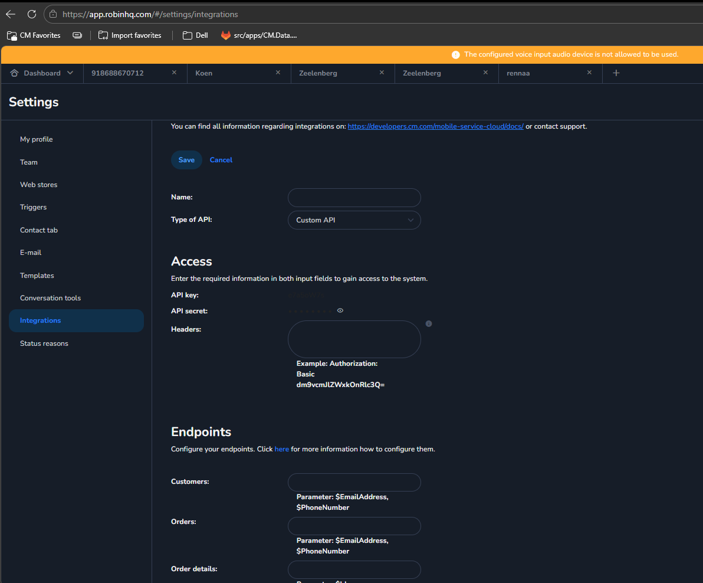Open the Dell bookmark folder
This screenshot has height=583, width=703.
195,35
